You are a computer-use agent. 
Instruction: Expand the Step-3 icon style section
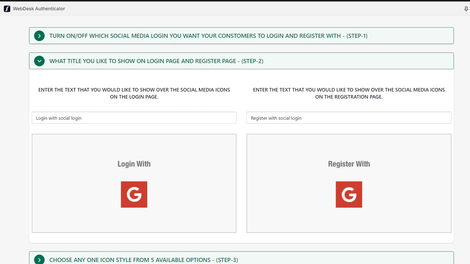[x=39, y=260]
